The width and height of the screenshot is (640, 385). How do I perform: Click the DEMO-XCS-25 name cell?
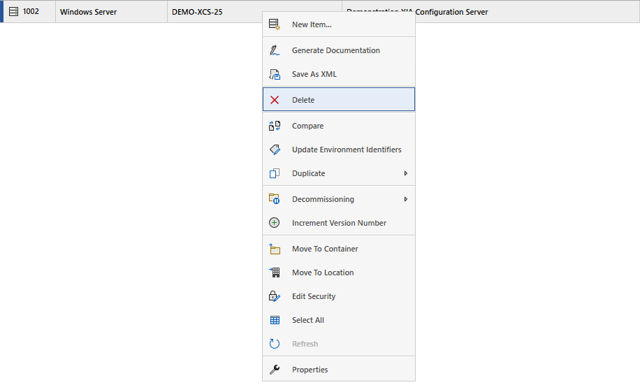(x=197, y=12)
